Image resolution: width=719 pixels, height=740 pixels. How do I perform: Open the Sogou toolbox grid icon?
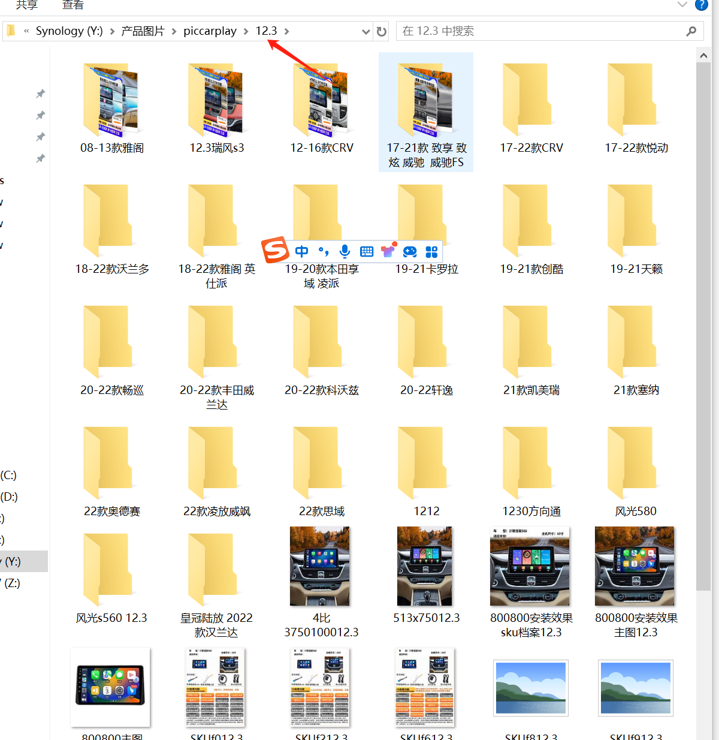point(431,251)
